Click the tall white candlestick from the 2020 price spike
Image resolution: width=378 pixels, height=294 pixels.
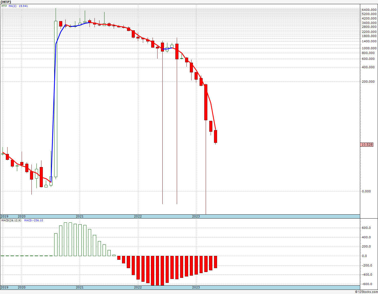(x=56, y=99)
